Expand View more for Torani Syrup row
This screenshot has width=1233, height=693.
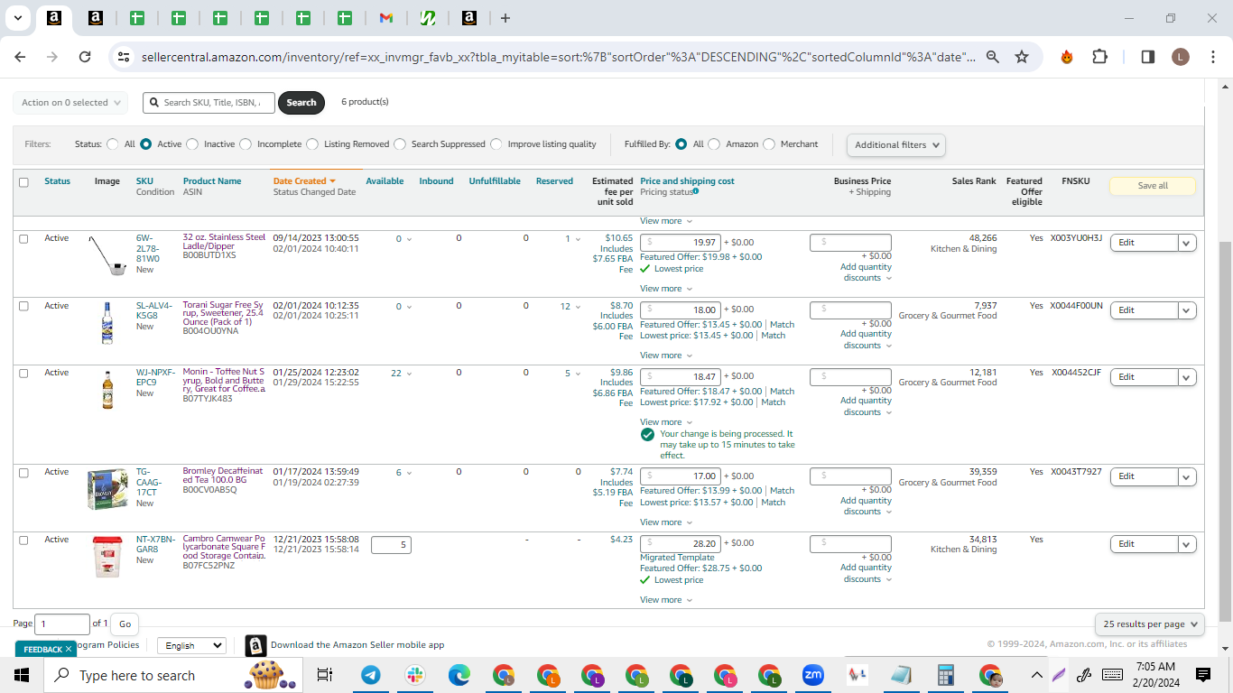(666, 356)
